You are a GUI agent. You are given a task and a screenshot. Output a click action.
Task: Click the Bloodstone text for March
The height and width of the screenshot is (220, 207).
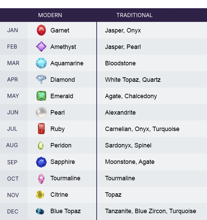point(120,63)
